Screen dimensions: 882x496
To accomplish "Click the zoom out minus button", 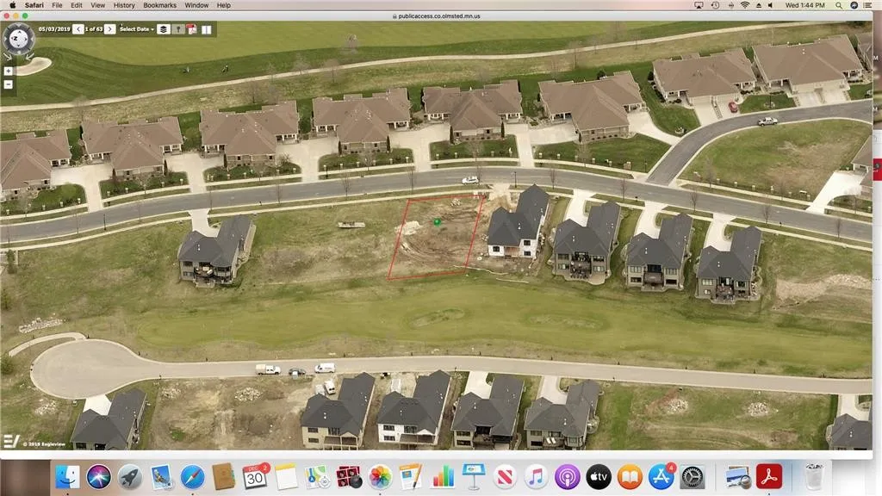I will pos(9,84).
